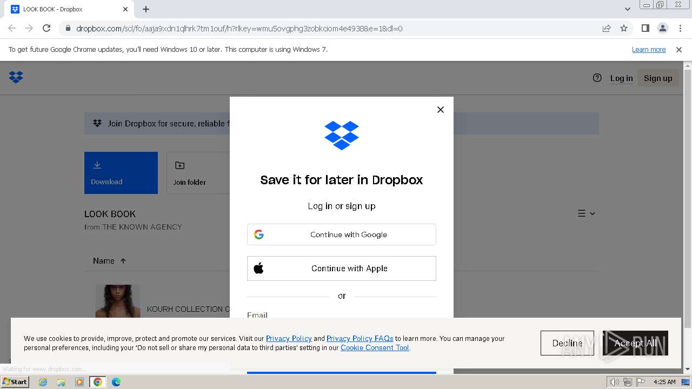This screenshot has height=389, width=692.
Task: Click the 4:25 AM system clock
Action: pyautogui.click(x=664, y=382)
